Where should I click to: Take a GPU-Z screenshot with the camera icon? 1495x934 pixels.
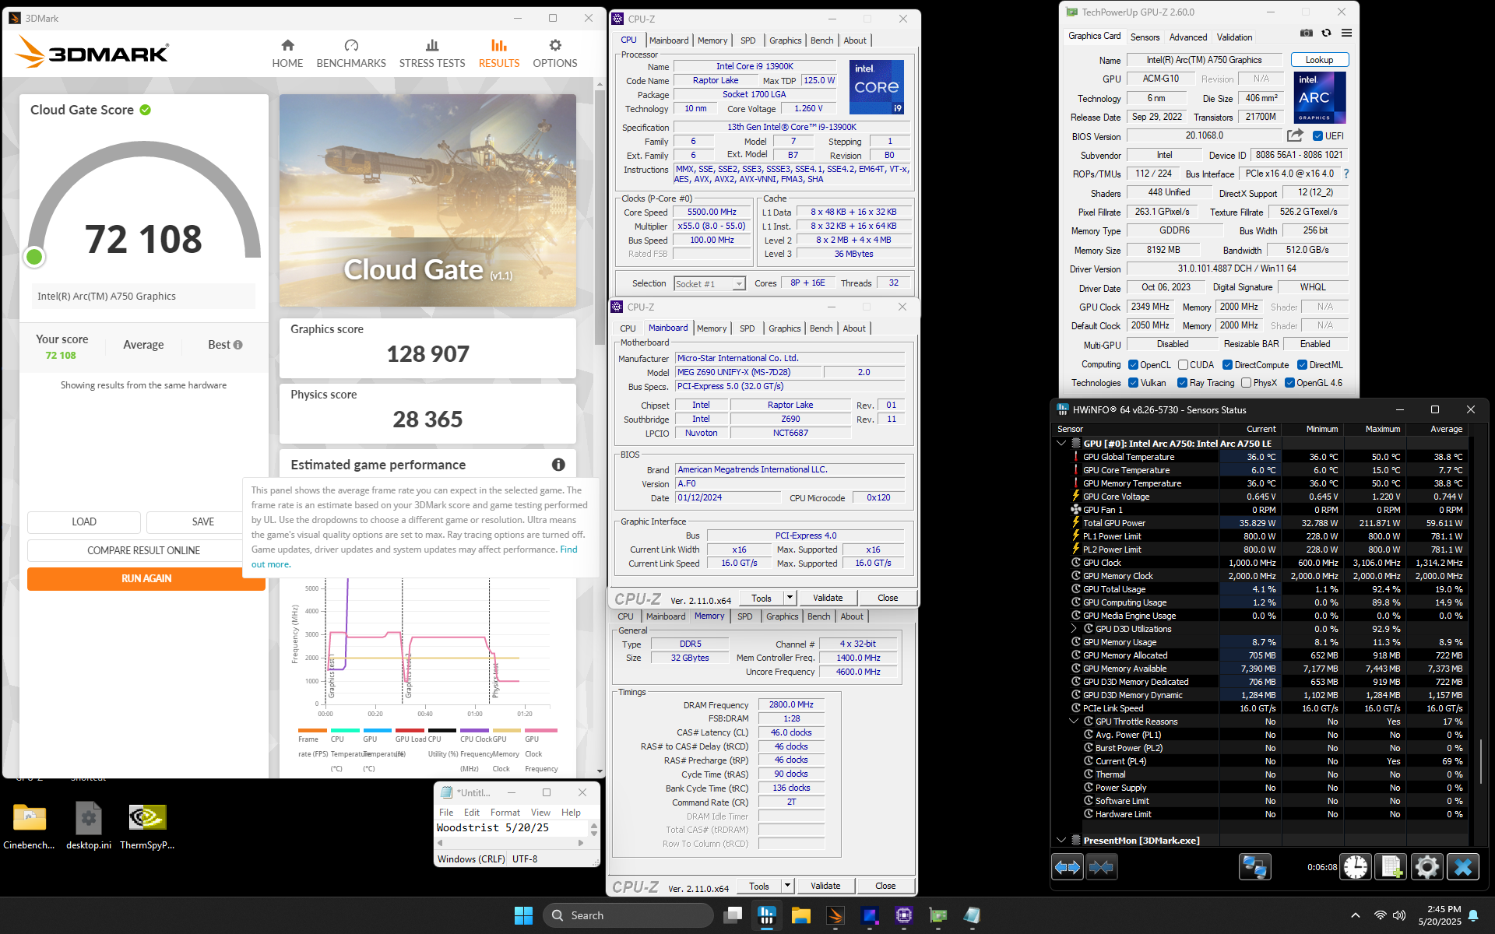[x=1307, y=33]
